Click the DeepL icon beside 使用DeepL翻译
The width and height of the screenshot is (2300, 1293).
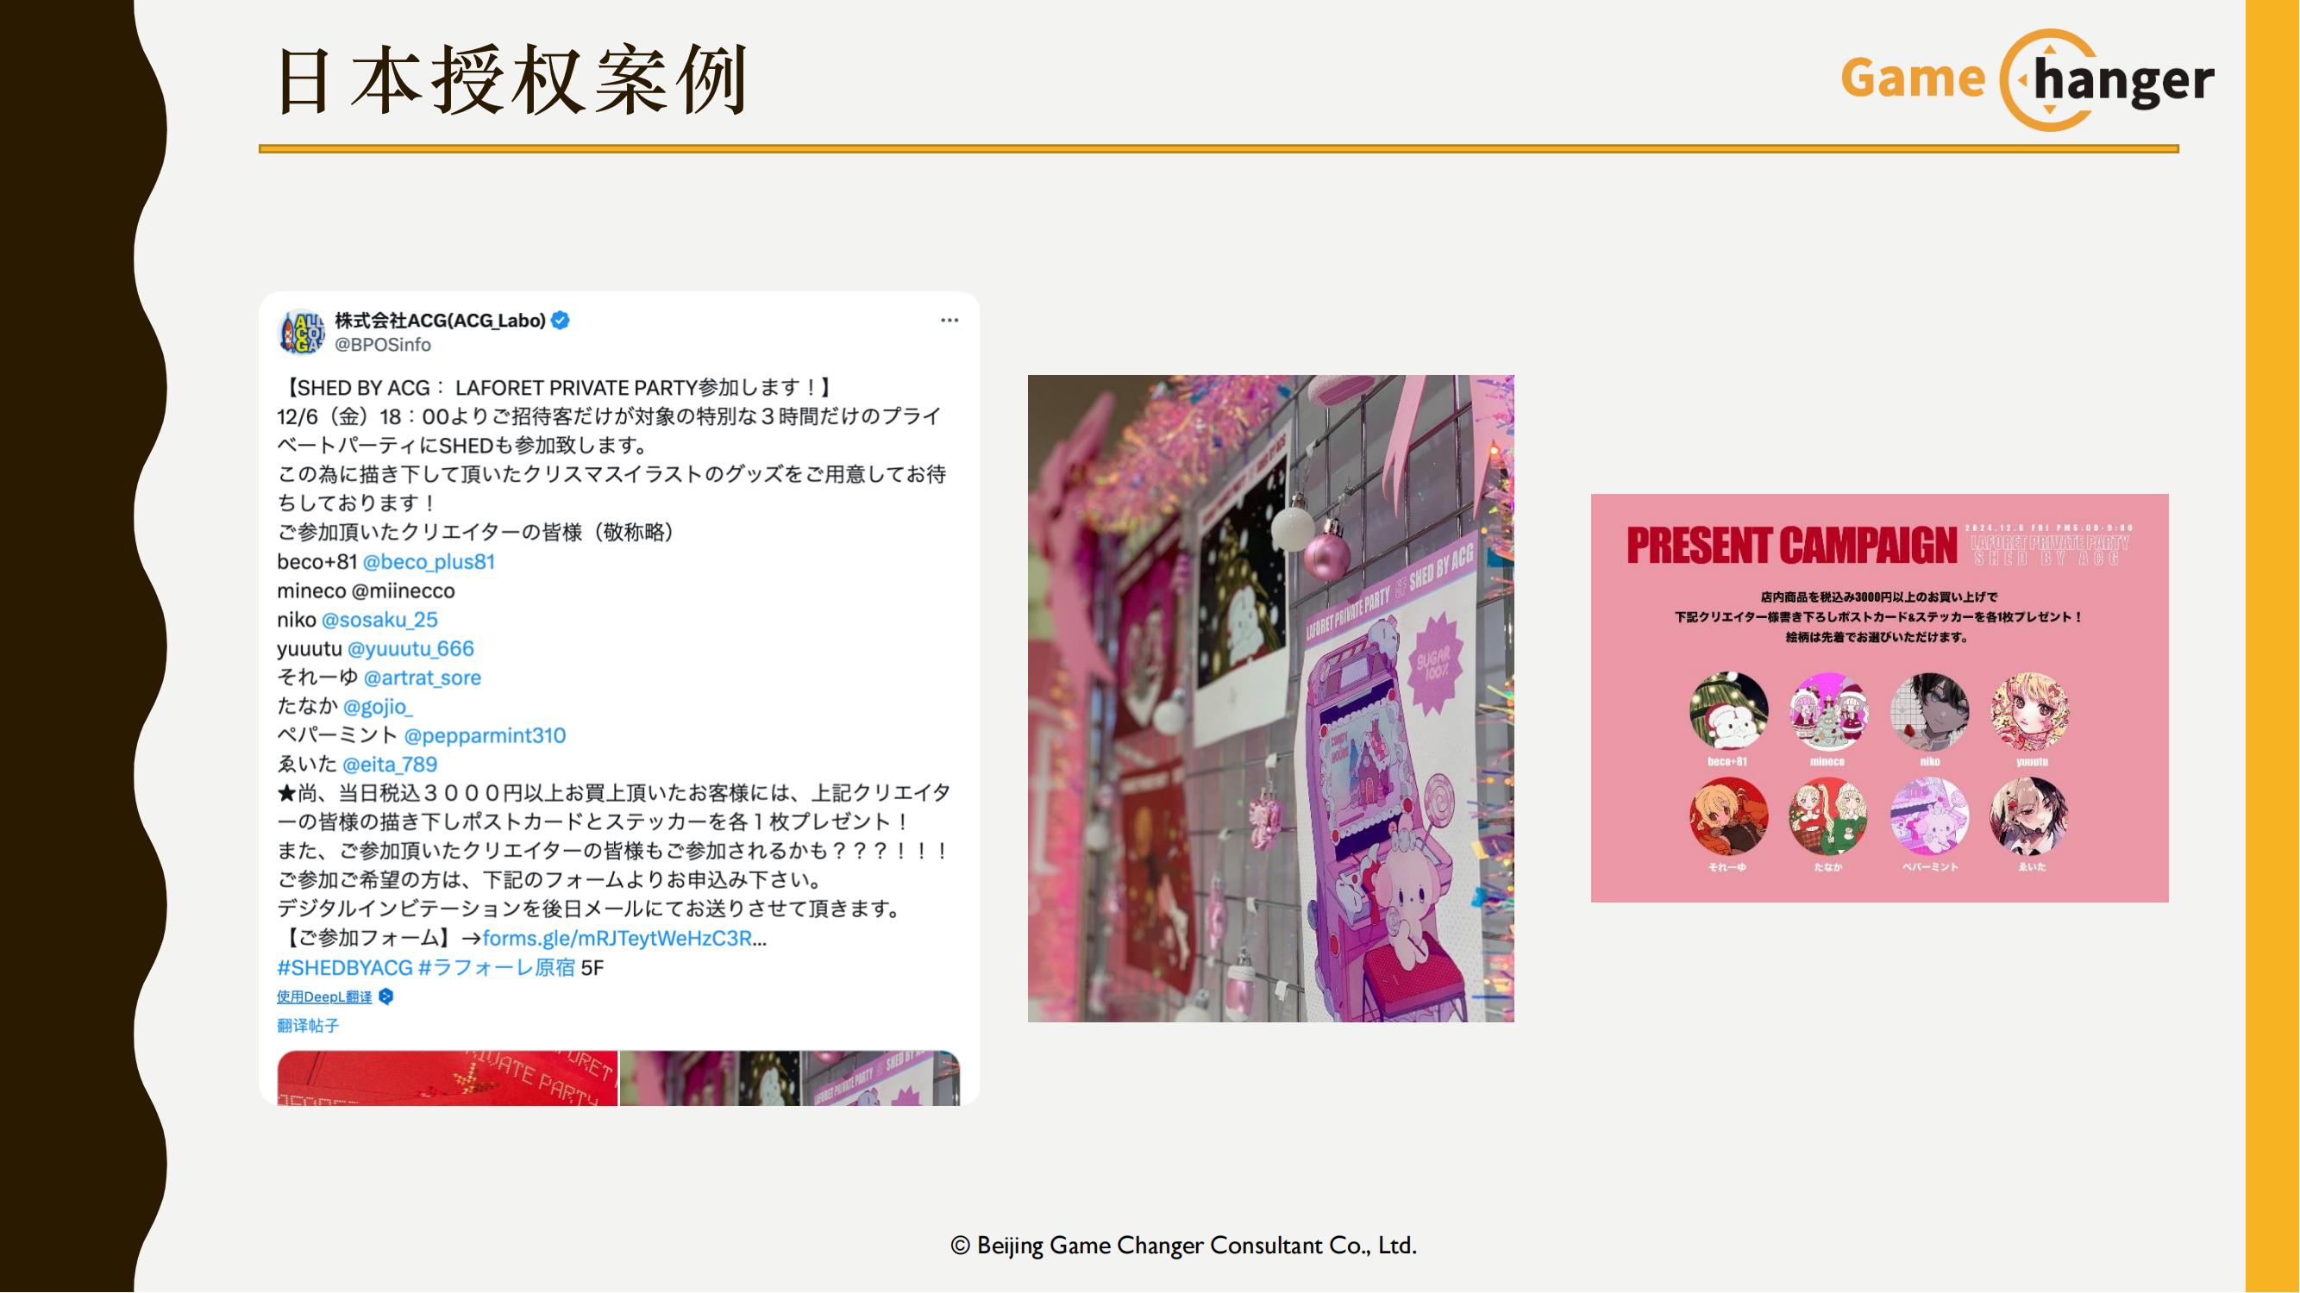(x=385, y=996)
